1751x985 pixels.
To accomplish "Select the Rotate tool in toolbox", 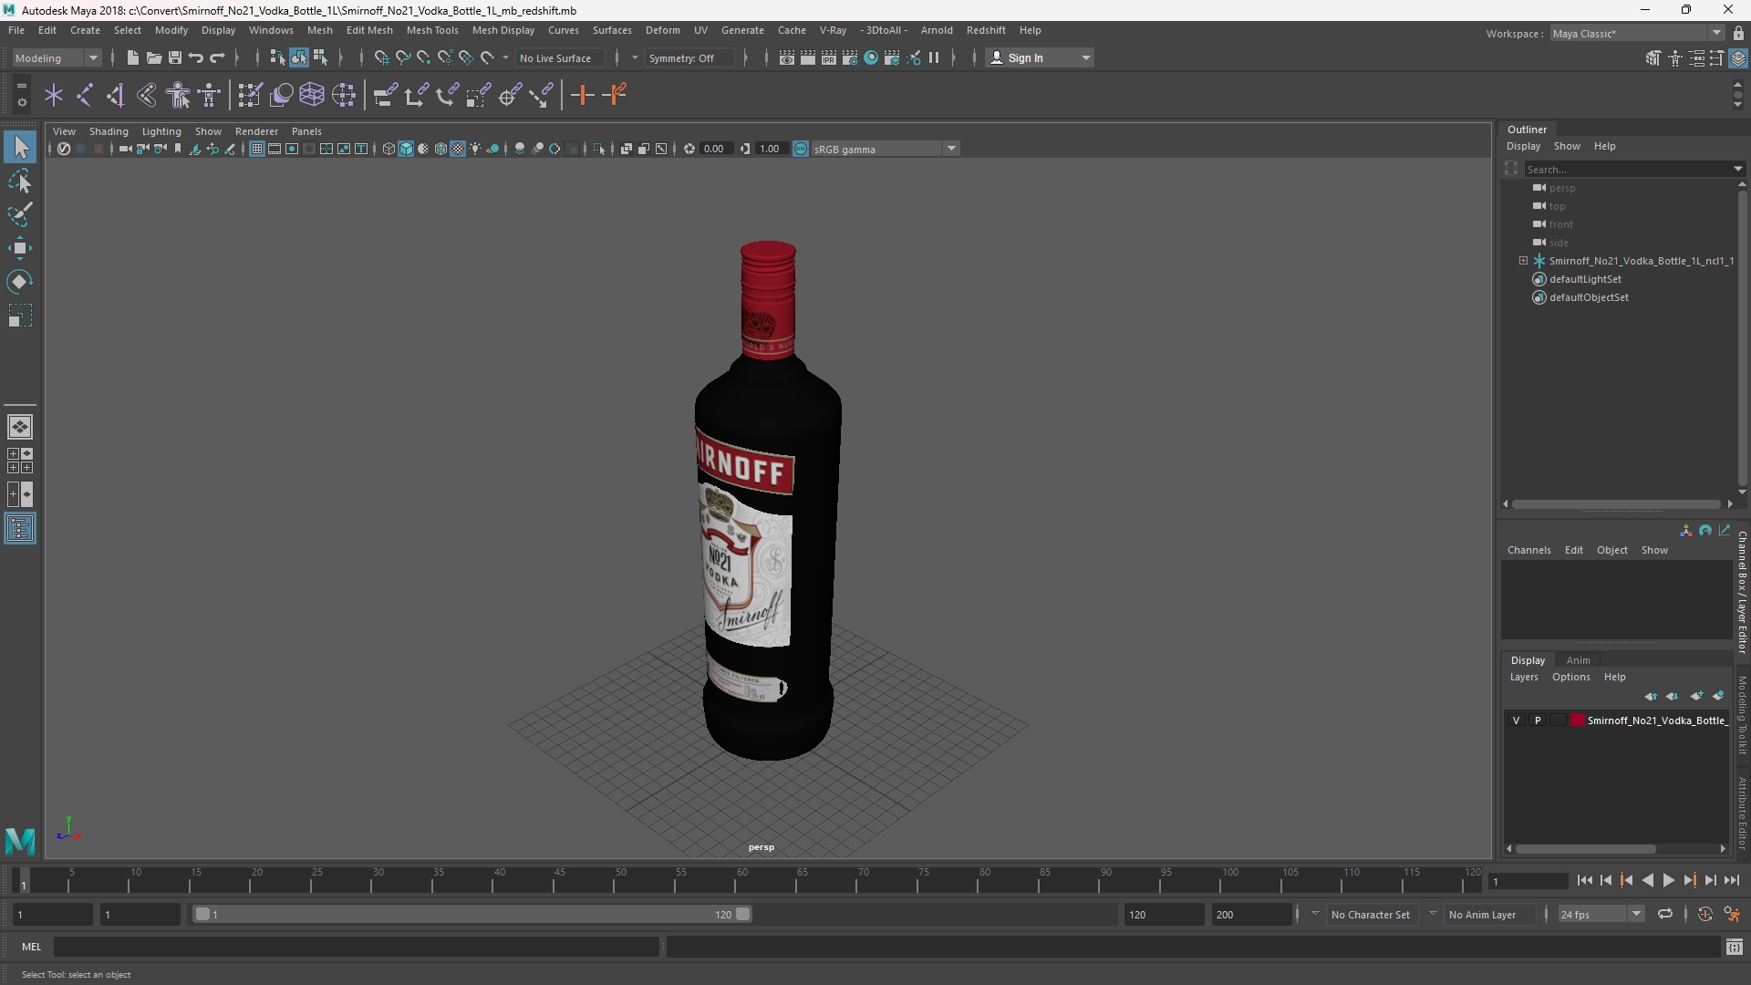I will coord(20,282).
